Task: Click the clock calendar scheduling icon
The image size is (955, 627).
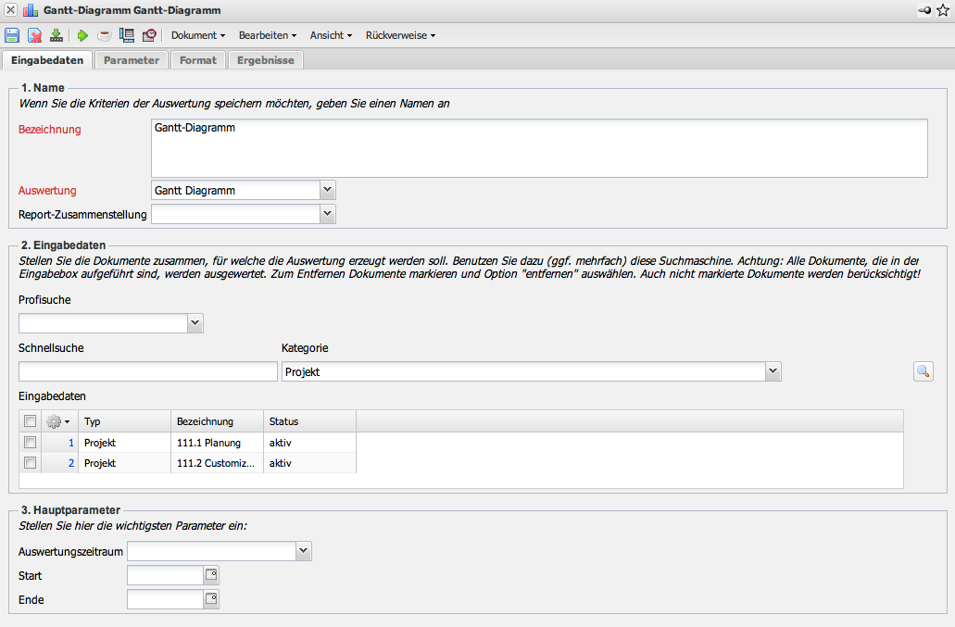Action: tap(149, 35)
